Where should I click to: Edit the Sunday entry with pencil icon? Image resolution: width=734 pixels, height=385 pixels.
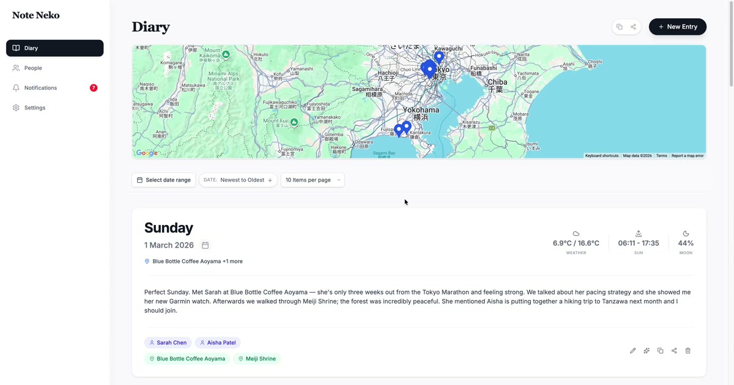632,351
